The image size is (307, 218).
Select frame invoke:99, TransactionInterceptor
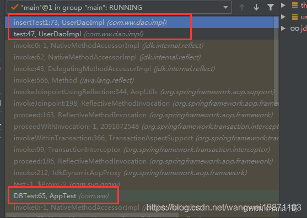[142, 149]
